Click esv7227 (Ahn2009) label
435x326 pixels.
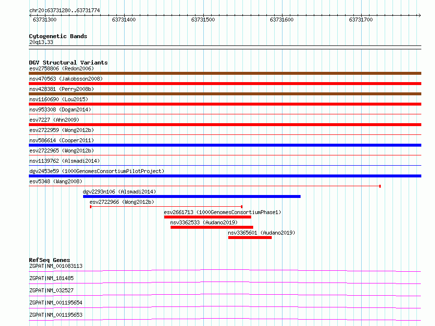[54, 120]
